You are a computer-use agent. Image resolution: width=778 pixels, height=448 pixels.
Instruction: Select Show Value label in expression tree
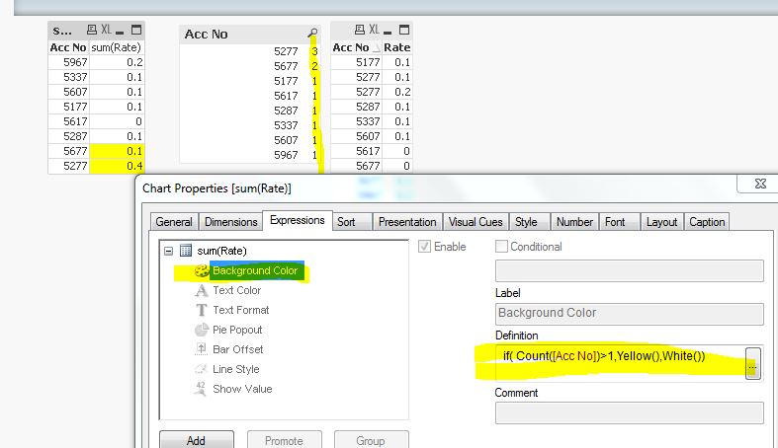[242, 389]
